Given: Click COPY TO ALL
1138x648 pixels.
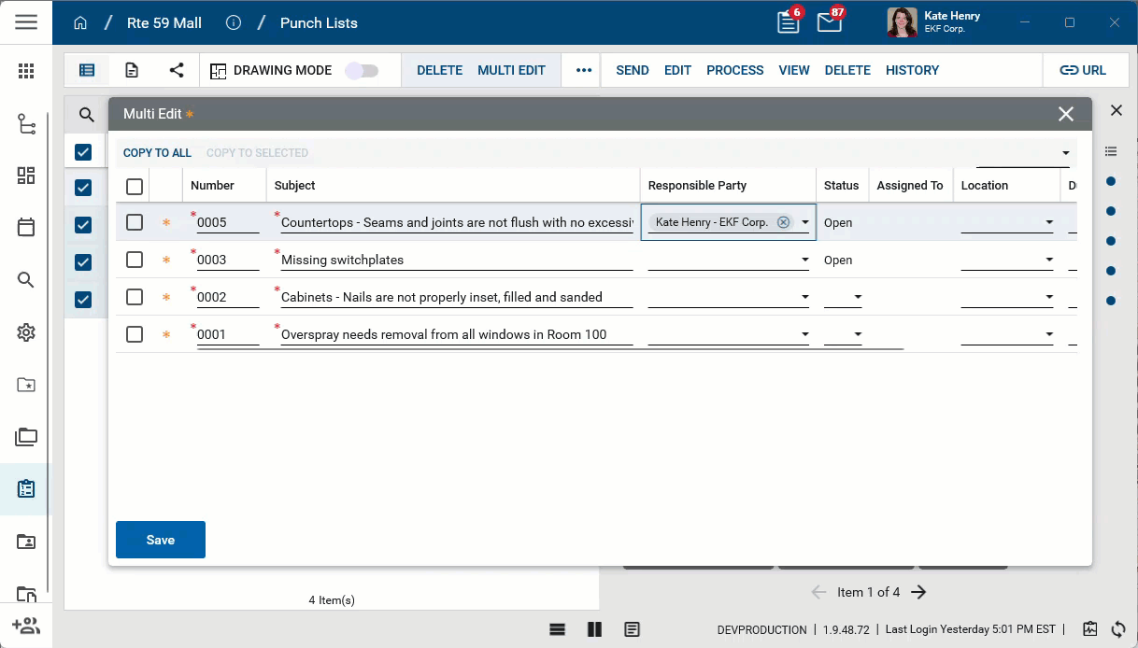Looking at the screenshot, I should pyautogui.click(x=157, y=153).
